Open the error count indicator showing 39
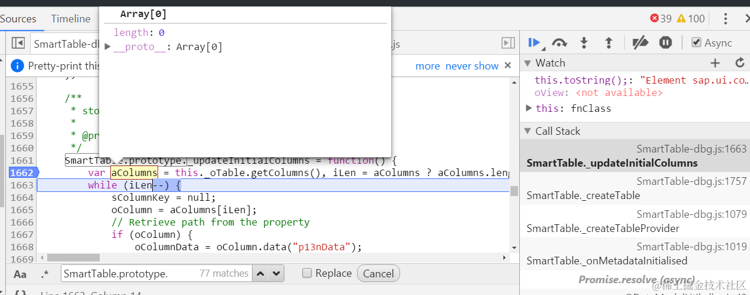 [661, 19]
